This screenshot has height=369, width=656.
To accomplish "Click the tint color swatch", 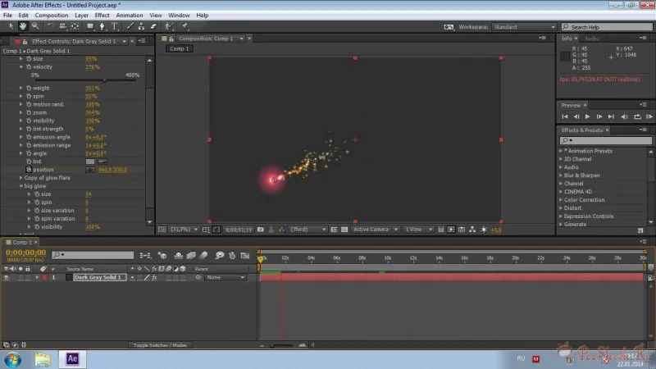I will (90, 162).
